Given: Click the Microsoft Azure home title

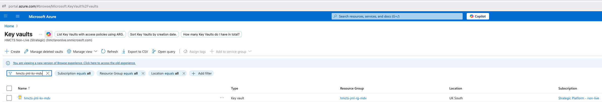Looking at the screenshot, I should (42, 16).
